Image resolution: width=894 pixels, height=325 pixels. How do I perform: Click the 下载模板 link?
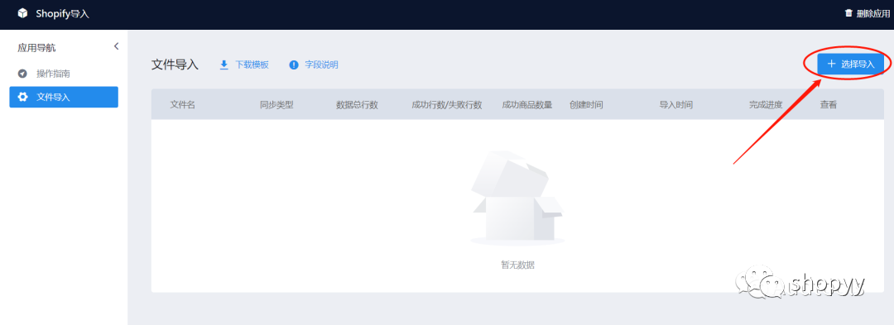click(252, 65)
